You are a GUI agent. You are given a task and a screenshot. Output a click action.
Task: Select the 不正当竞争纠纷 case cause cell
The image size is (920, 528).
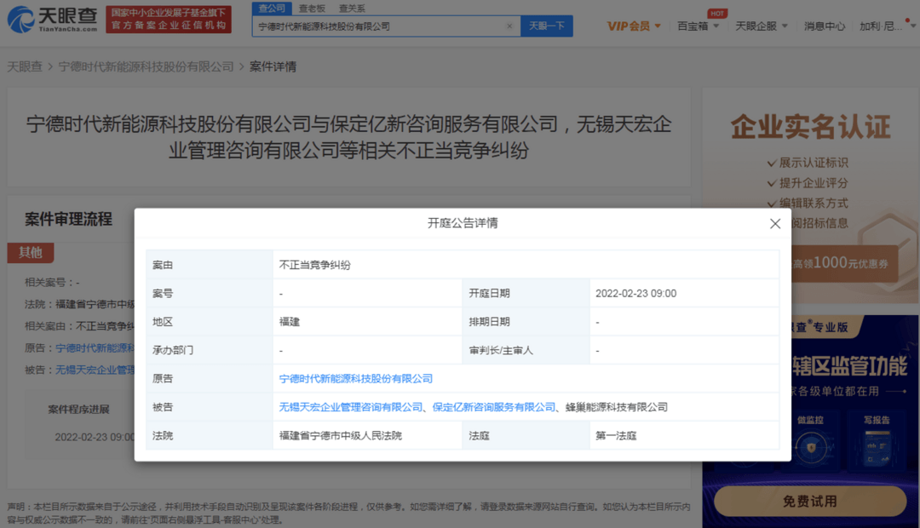tap(526, 265)
